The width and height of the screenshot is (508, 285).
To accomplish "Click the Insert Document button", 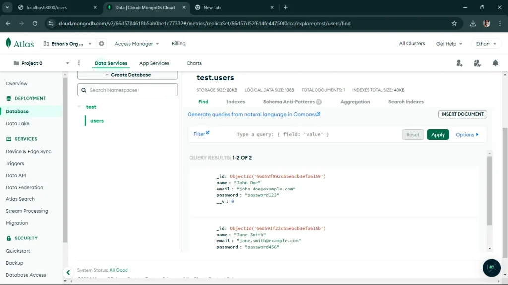I will (462, 114).
